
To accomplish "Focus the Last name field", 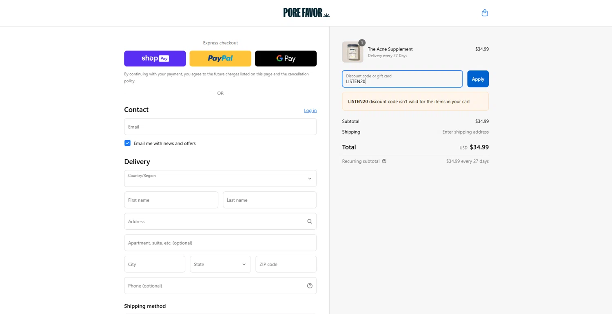I will pyautogui.click(x=270, y=200).
